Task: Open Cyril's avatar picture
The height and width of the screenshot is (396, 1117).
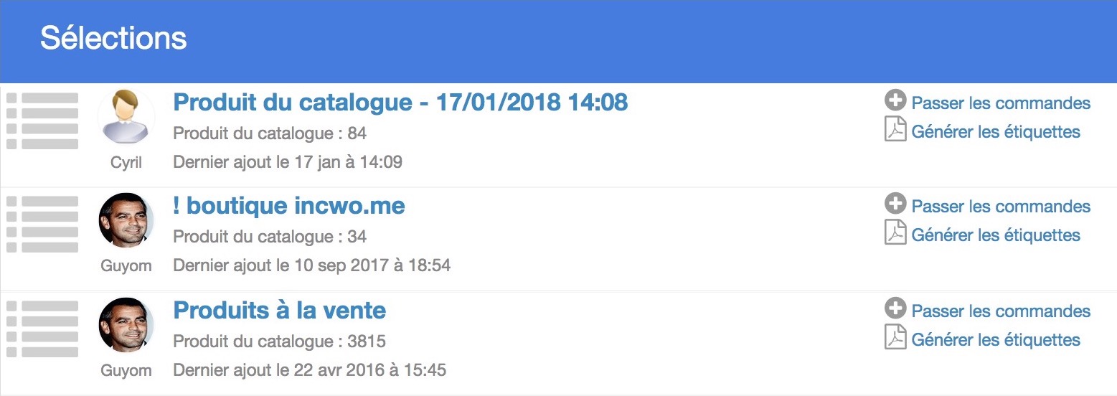Action: pyautogui.click(x=126, y=118)
